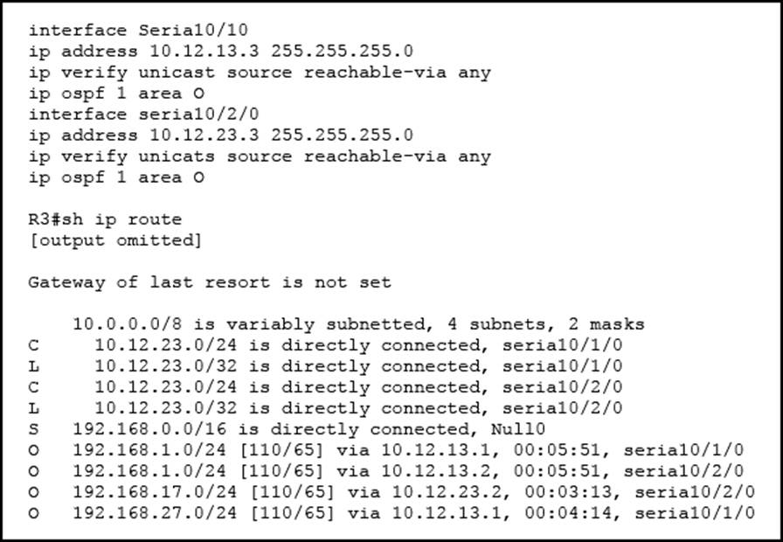Click the "[output omitted]" text
This screenshot has width=783, height=542.
tap(114, 240)
